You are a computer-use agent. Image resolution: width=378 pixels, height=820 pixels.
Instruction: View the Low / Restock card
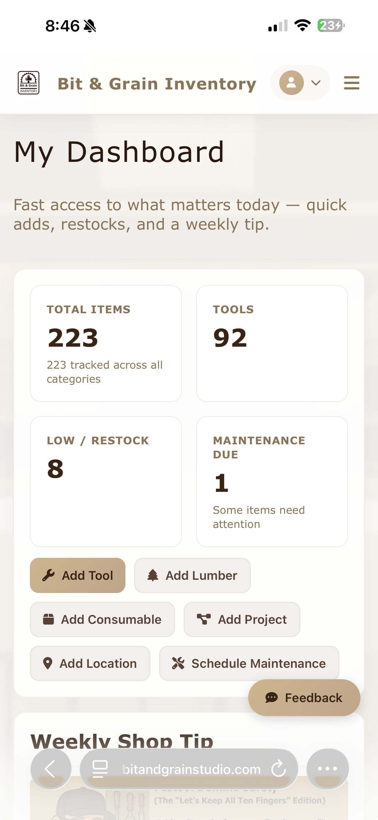pos(106,481)
